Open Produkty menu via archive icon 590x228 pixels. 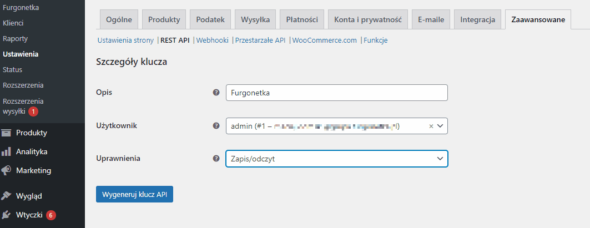coord(7,133)
